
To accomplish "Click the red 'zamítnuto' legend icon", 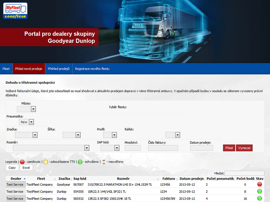I will click(x=22, y=162).
